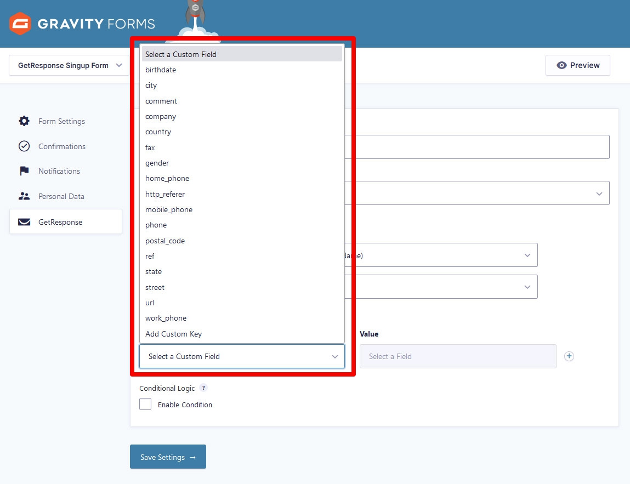Click the Notifications flag icon
This screenshot has width=630, height=484.
(24, 171)
